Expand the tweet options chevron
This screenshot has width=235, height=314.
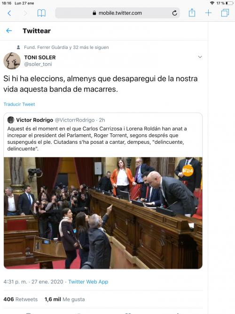click(x=200, y=57)
